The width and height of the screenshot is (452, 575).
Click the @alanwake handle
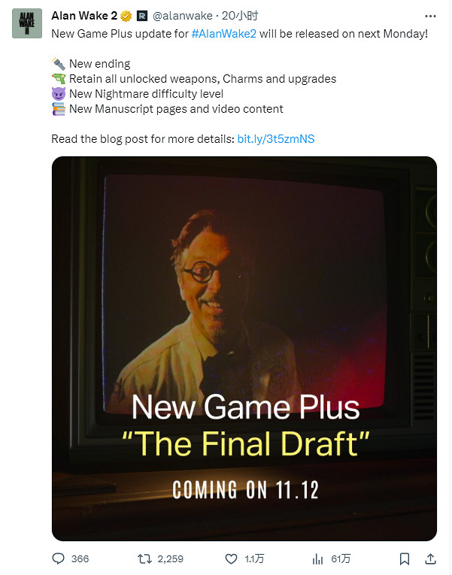(182, 16)
